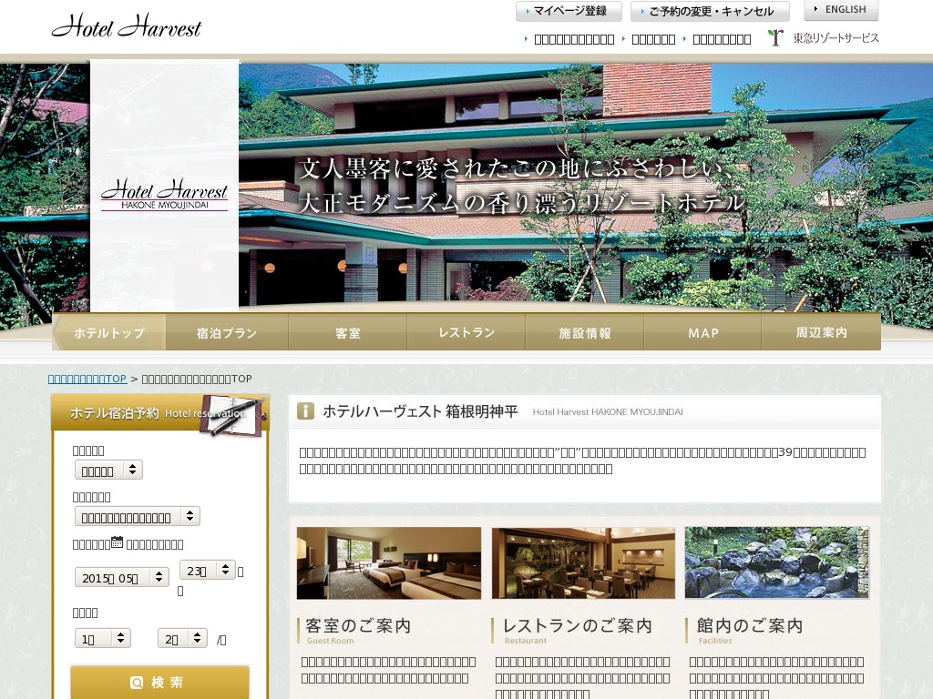Click the 東急リゾートサービス logo

823,38
